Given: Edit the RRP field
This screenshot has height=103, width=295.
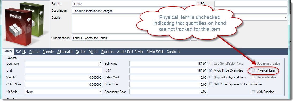Looking at the screenshot, I should pos(168,70).
